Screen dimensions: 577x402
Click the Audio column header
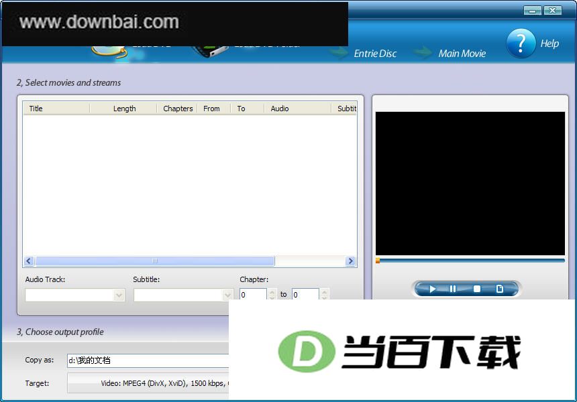coord(298,109)
